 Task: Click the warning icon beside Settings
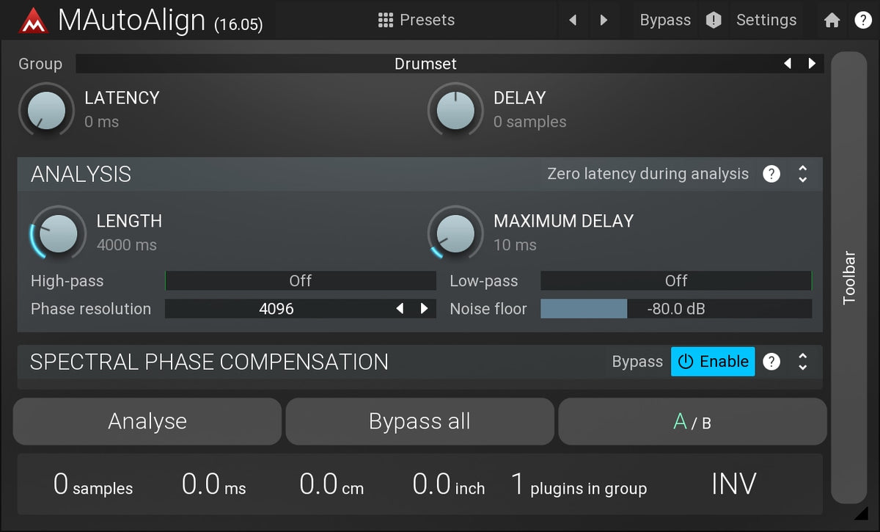[x=714, y=21]
